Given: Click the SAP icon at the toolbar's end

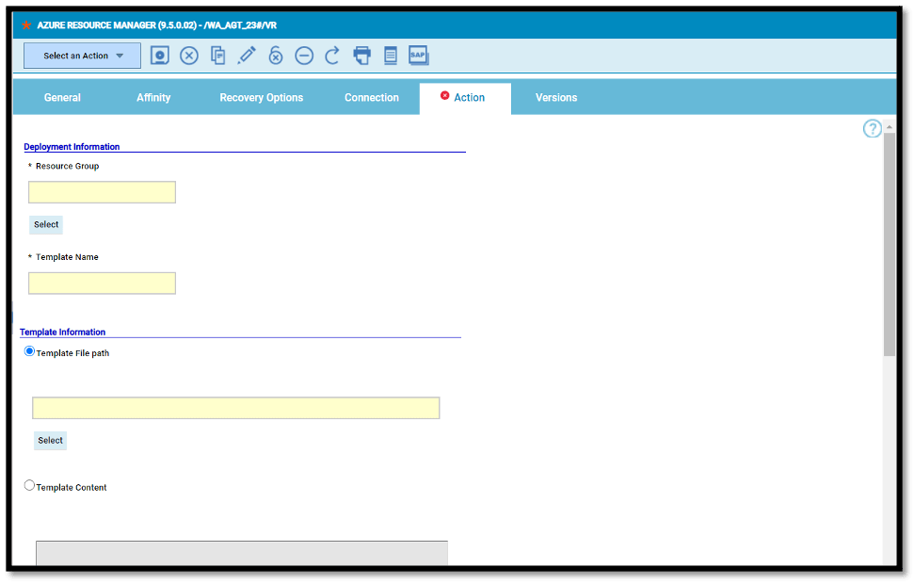Looking at the screenshot, I should (418, 55).
